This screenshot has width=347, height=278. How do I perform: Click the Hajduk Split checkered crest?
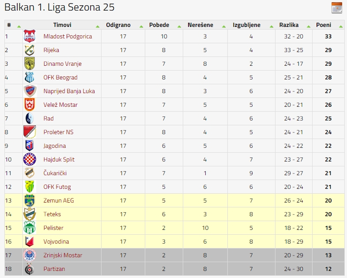(30, 159)
